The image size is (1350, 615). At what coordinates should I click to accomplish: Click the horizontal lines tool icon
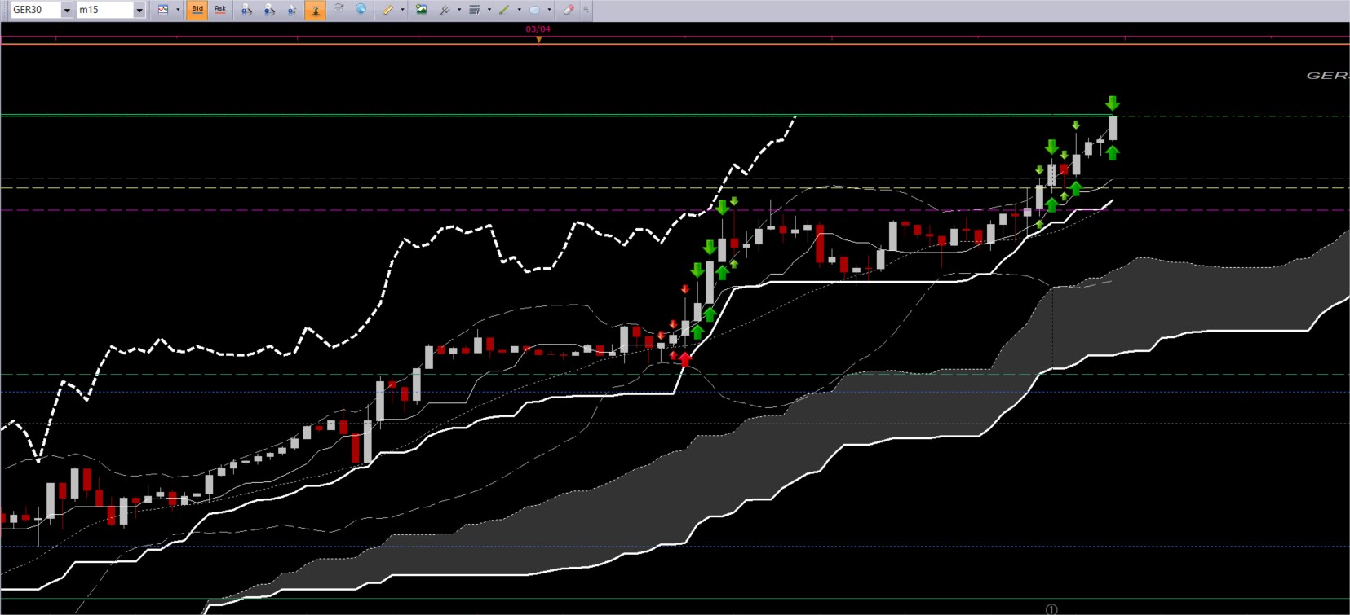tap(474, 10)
